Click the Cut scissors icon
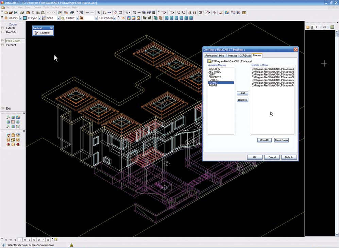The width and height of the screenshot is (339, 248). [x=33, y=13]
